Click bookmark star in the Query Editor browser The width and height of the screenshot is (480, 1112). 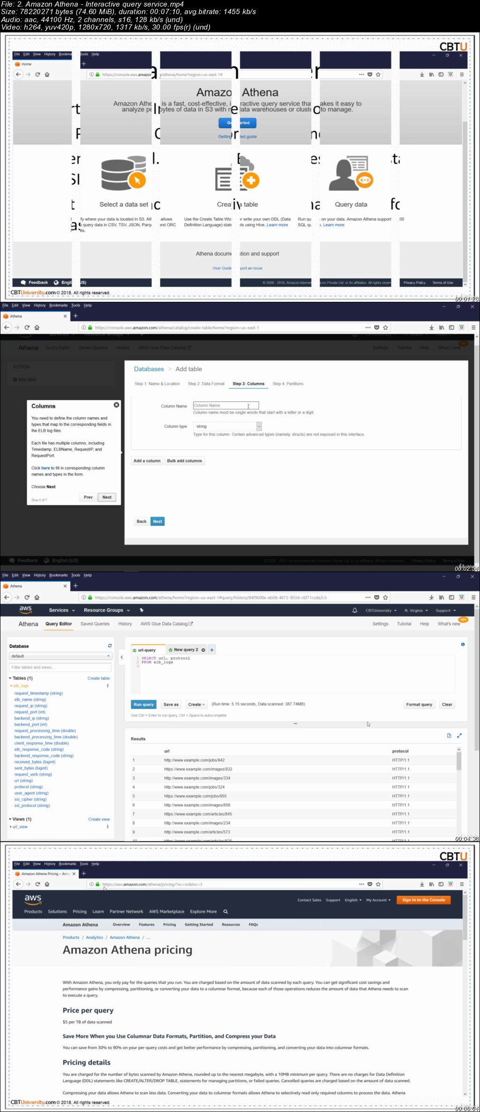[x=385, y=598]
